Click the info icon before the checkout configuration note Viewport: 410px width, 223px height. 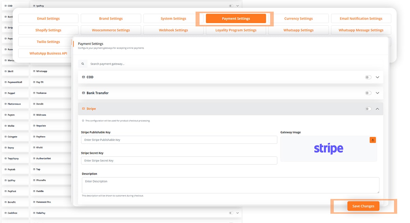[83, 121]
